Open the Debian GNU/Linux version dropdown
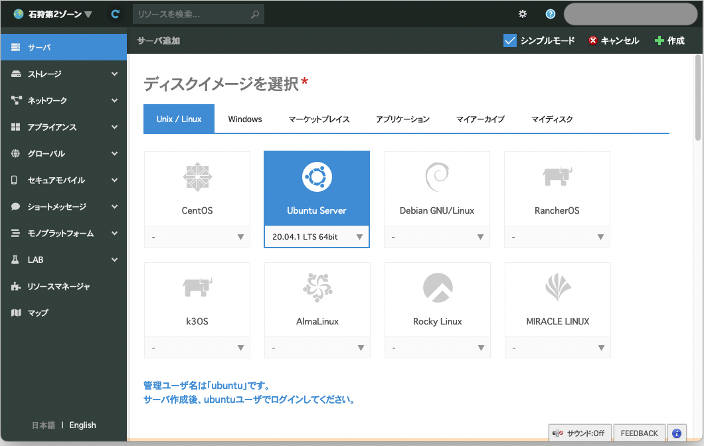Viewport: 704px width, 446px height. tap(437, 236)
